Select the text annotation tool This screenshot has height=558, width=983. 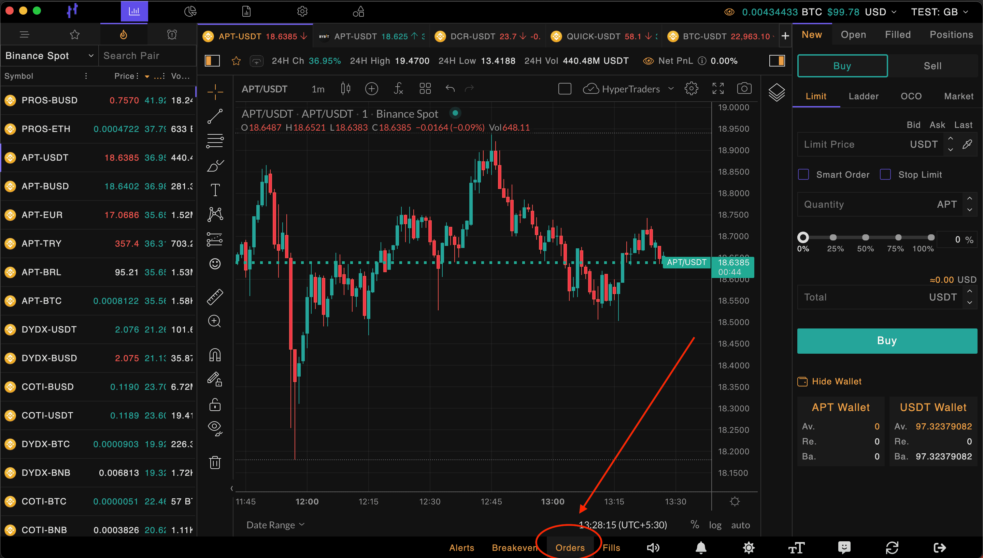(215, 190)
